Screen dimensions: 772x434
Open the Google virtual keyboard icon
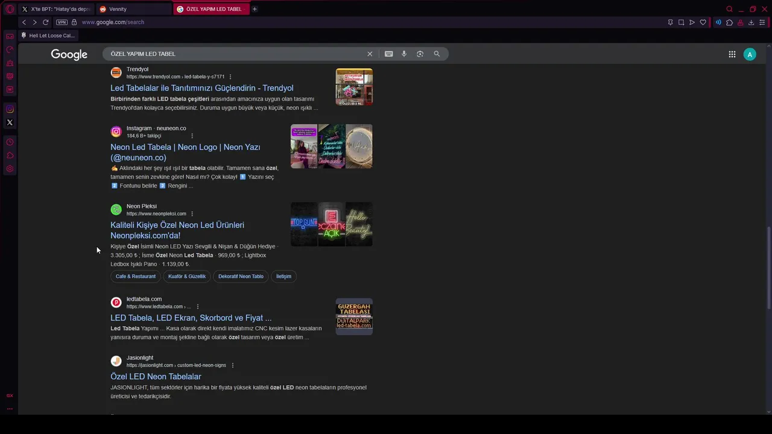pos(389,54)
